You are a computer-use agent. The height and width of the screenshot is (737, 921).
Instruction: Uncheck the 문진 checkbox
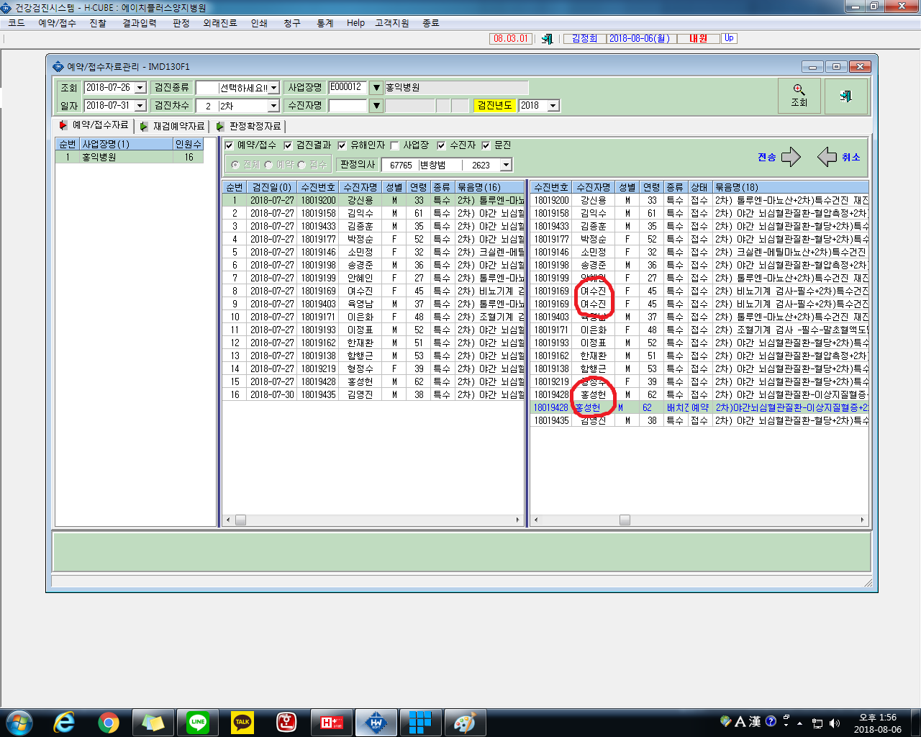486,145
